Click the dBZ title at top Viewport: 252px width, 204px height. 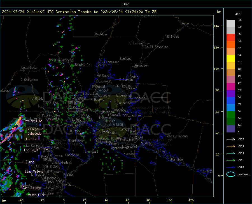pyautogui.click(x=126, y=4)
